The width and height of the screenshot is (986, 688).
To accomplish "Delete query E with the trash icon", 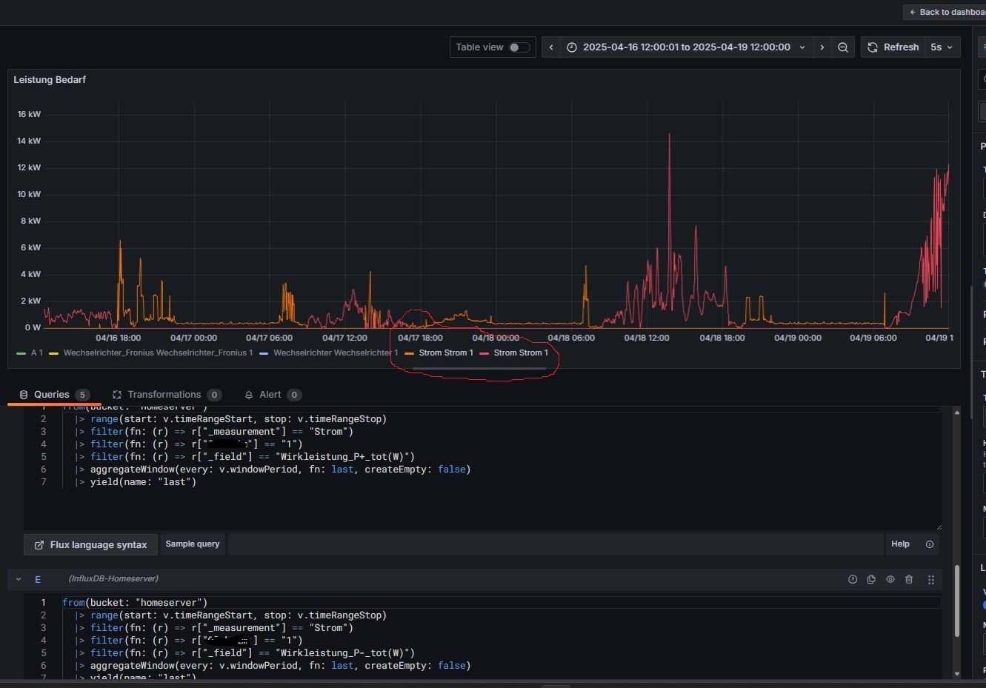I will point(909,579).
